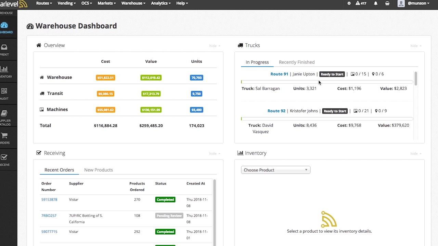
Task: Collapse the Receiving panel with hide
Action: click(x=215, y=154)
